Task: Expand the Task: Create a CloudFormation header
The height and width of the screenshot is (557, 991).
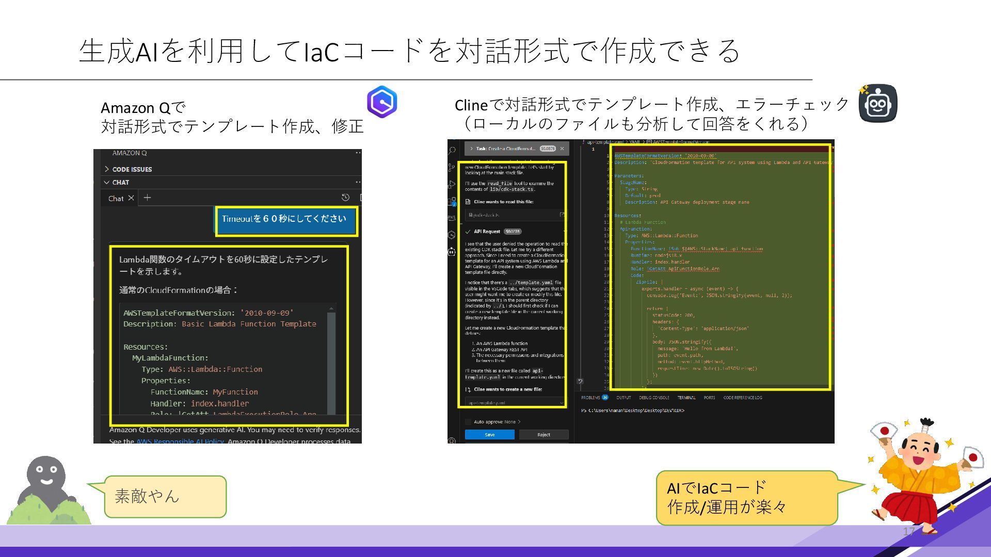Action: (x=471, y=149)
